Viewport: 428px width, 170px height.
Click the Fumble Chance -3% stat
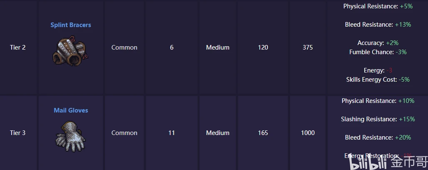(378, 52)
